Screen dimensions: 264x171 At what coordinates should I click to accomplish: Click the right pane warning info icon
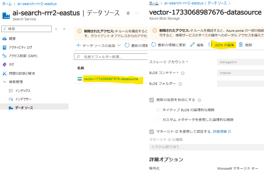tap(155, 30)
